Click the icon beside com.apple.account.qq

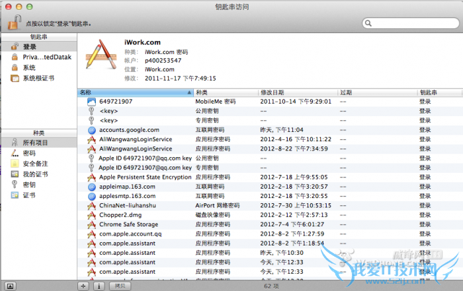coord(92,234)
